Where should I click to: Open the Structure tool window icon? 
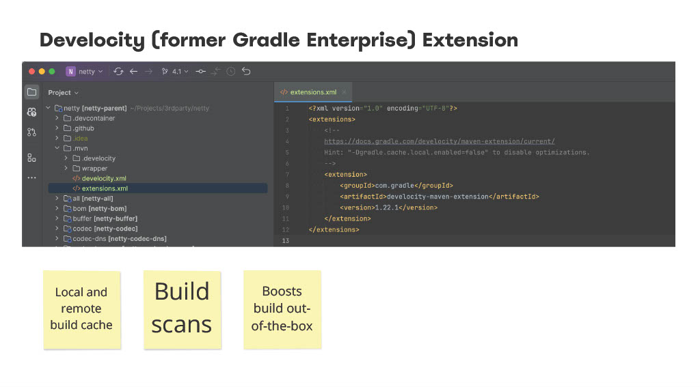pos(31,158)
